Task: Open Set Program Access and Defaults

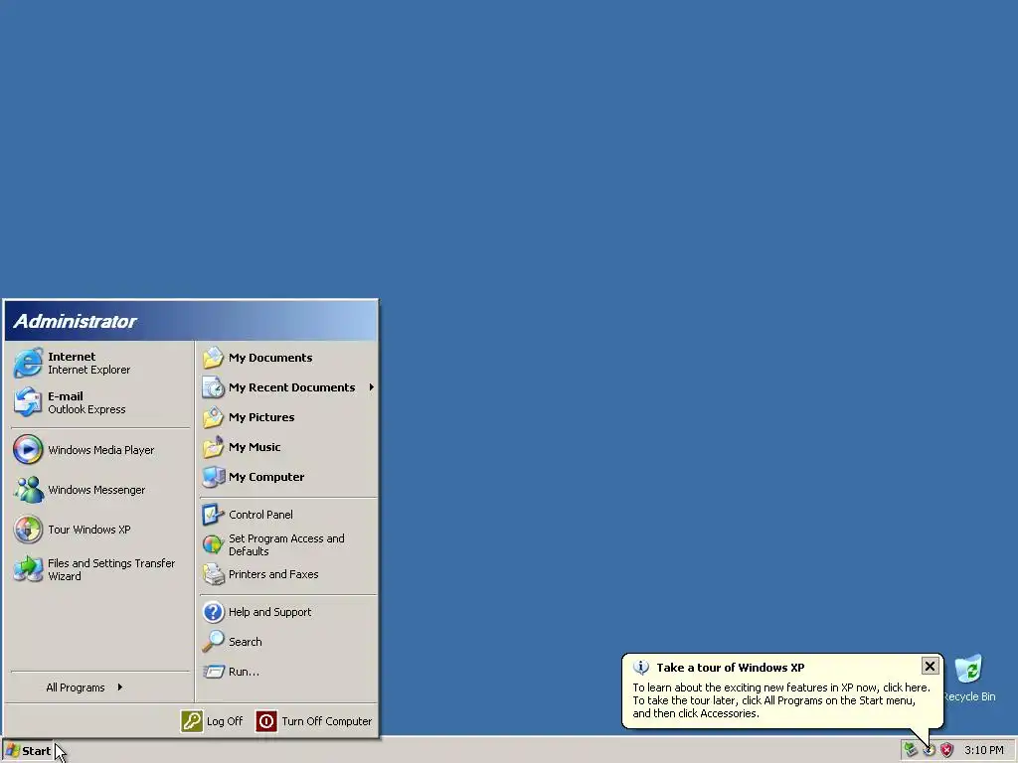Action: pyautogui.click(x=288, y=544)
